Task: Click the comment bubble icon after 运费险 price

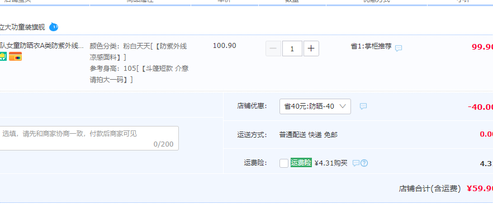Action: coord(356,163)
